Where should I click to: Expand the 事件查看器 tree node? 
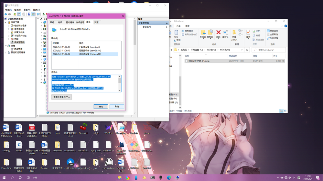tap(9, 29)
